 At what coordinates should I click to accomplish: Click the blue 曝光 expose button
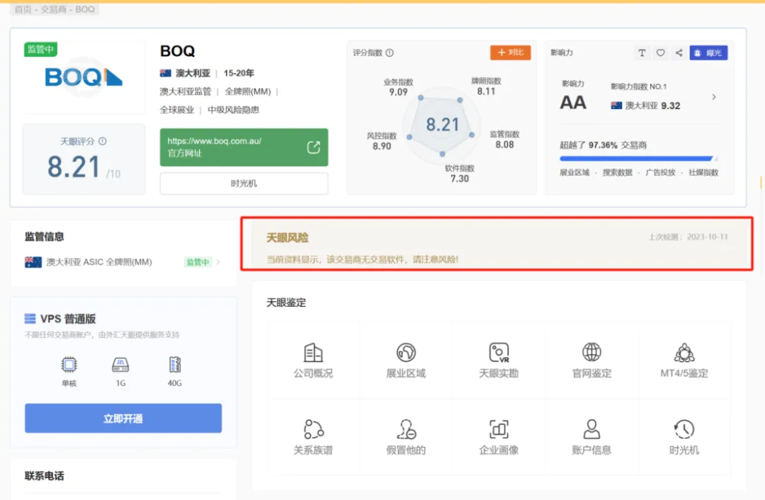(708, 52)
